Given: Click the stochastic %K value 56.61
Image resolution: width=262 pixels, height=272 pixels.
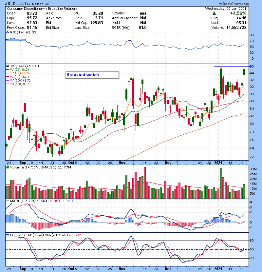Looking at the screenshot, I should (64, 235).
